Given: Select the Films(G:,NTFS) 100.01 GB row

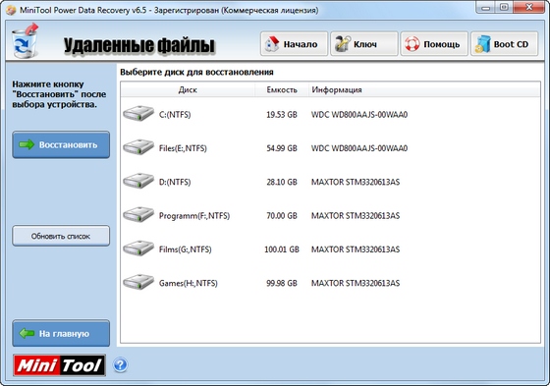Looking at the screenshot, I should point(330,248).
